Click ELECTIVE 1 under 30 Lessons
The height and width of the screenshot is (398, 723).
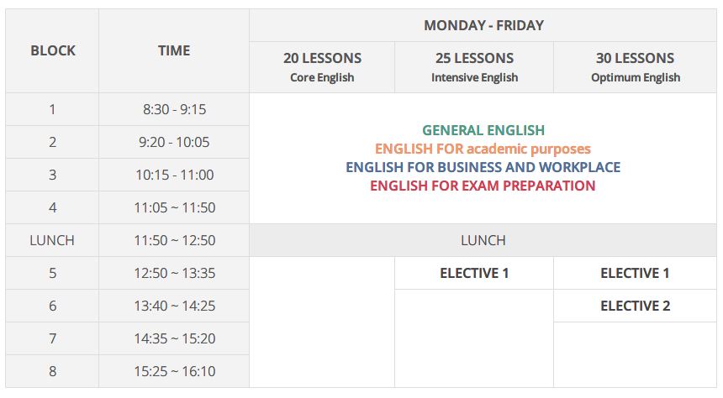(636, 273)
